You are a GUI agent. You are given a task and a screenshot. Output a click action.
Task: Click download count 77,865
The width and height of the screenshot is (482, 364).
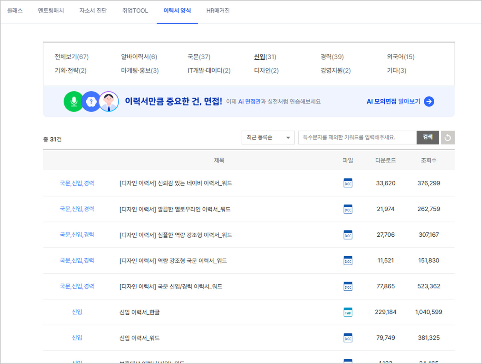point(386,286)
